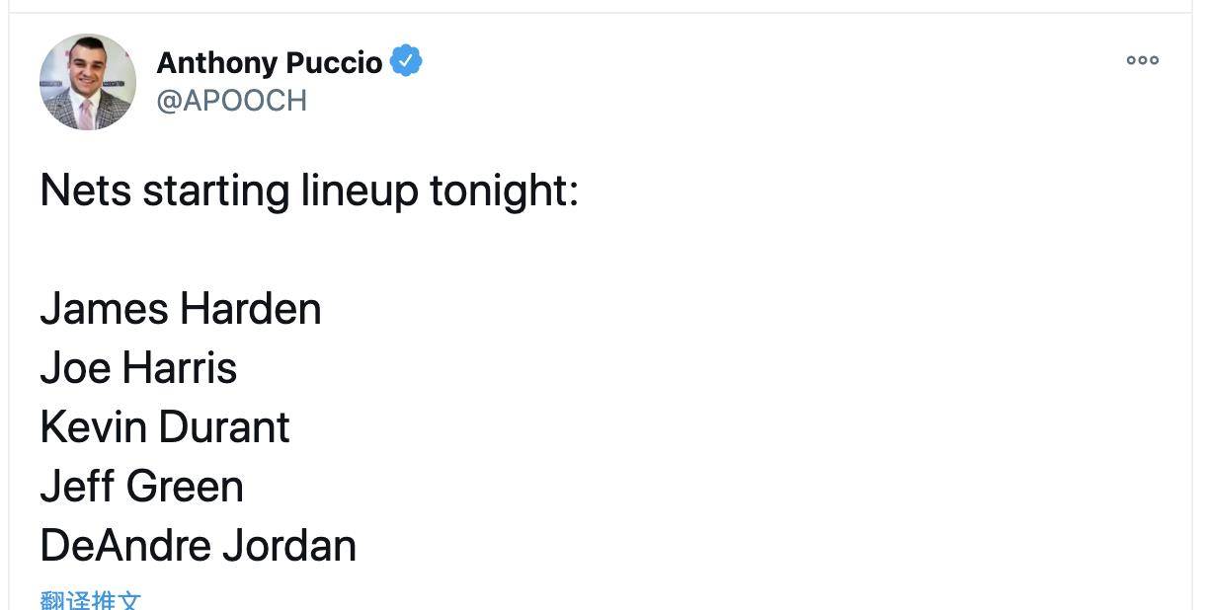This screenshot has width=1205, height=610.
Task: Click the word "lineup" in the tweet
Action: pyautogui.click(x=360, y=191)
